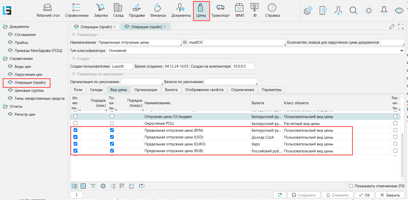Click the search magnifier icon
Image resolution: width=408 pixels, height=200 pixels.
(353, 10)
